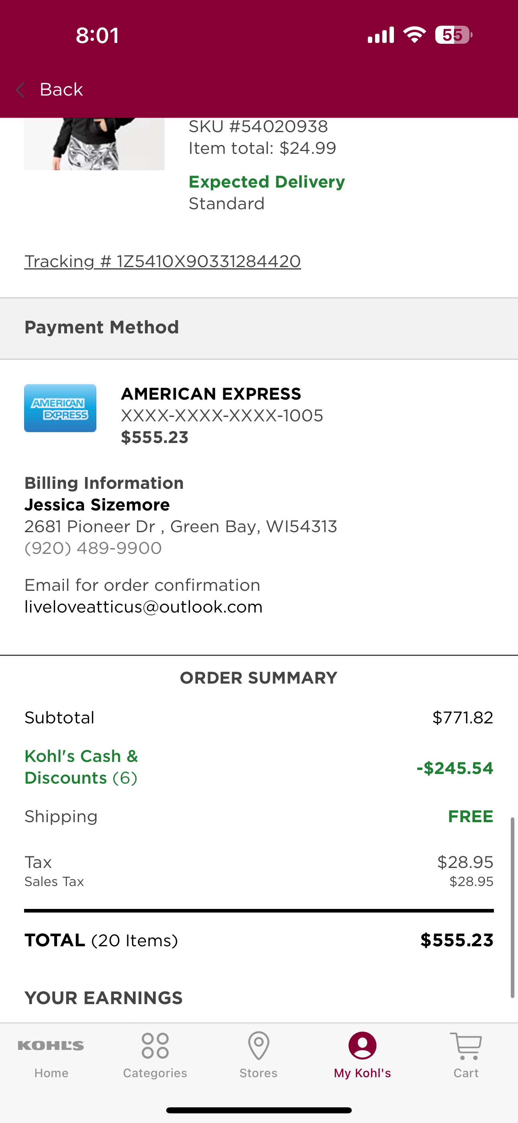Select the Stores tab label
Viewport: 518px width, 1123px height.
(x=259, y=1073)
